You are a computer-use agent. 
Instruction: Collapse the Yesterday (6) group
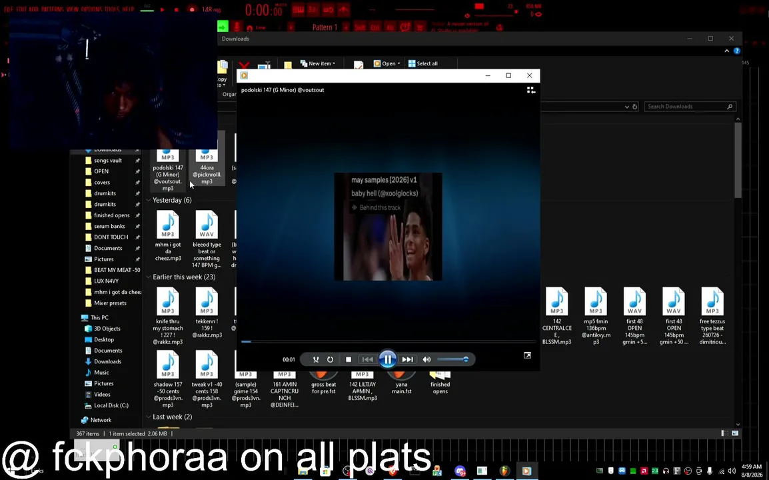pos(148,200)
